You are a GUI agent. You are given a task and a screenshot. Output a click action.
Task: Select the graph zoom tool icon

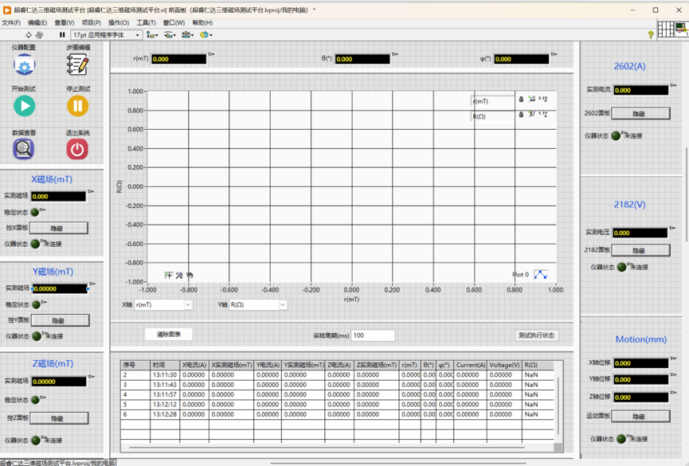[x=179, y=276]
